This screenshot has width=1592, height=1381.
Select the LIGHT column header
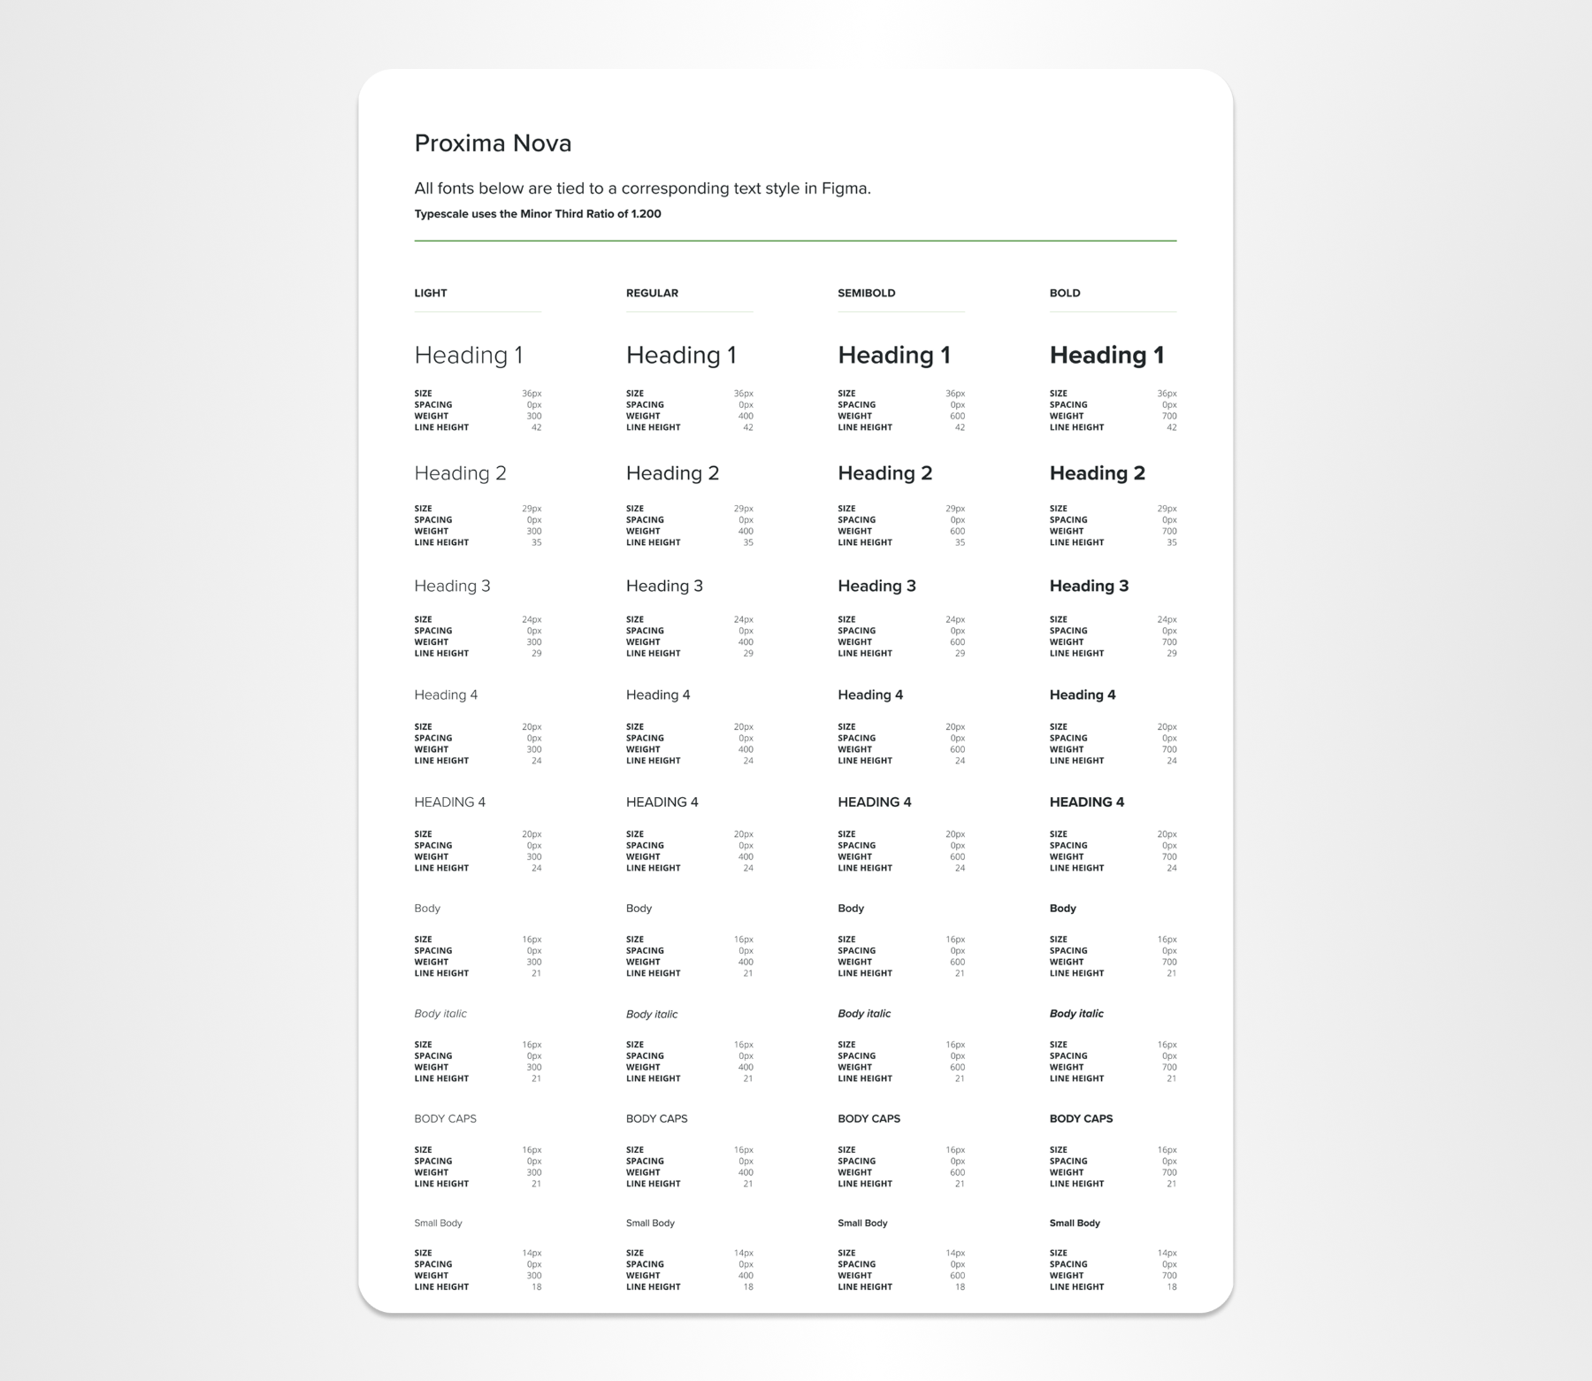point(431,293)
